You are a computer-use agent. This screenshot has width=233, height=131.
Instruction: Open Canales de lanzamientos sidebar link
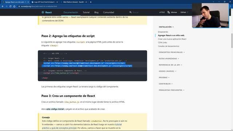(169, 46)
